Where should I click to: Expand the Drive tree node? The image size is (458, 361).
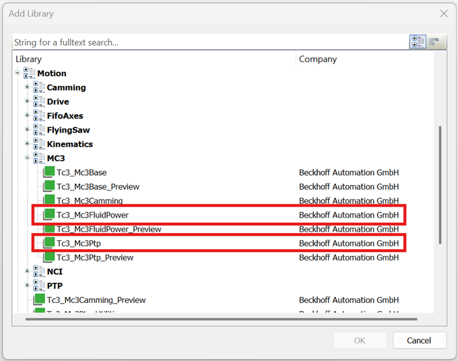[x=27, y=101]
